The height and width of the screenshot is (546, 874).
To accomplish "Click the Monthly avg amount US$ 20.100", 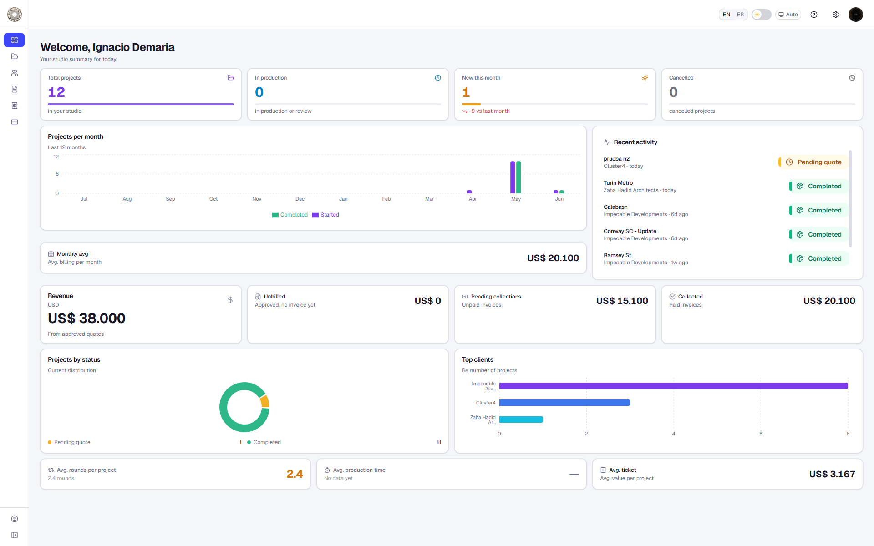I will pyautogui.click(x=553, y=258).
